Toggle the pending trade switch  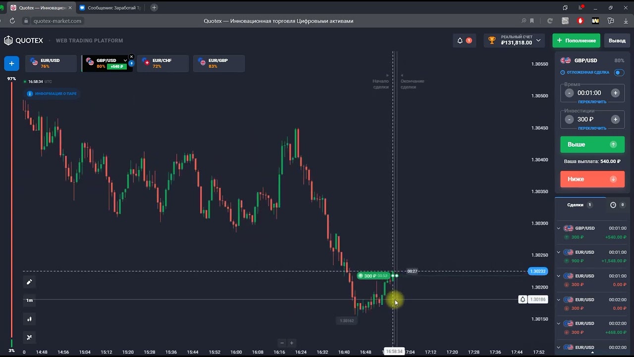619,72
